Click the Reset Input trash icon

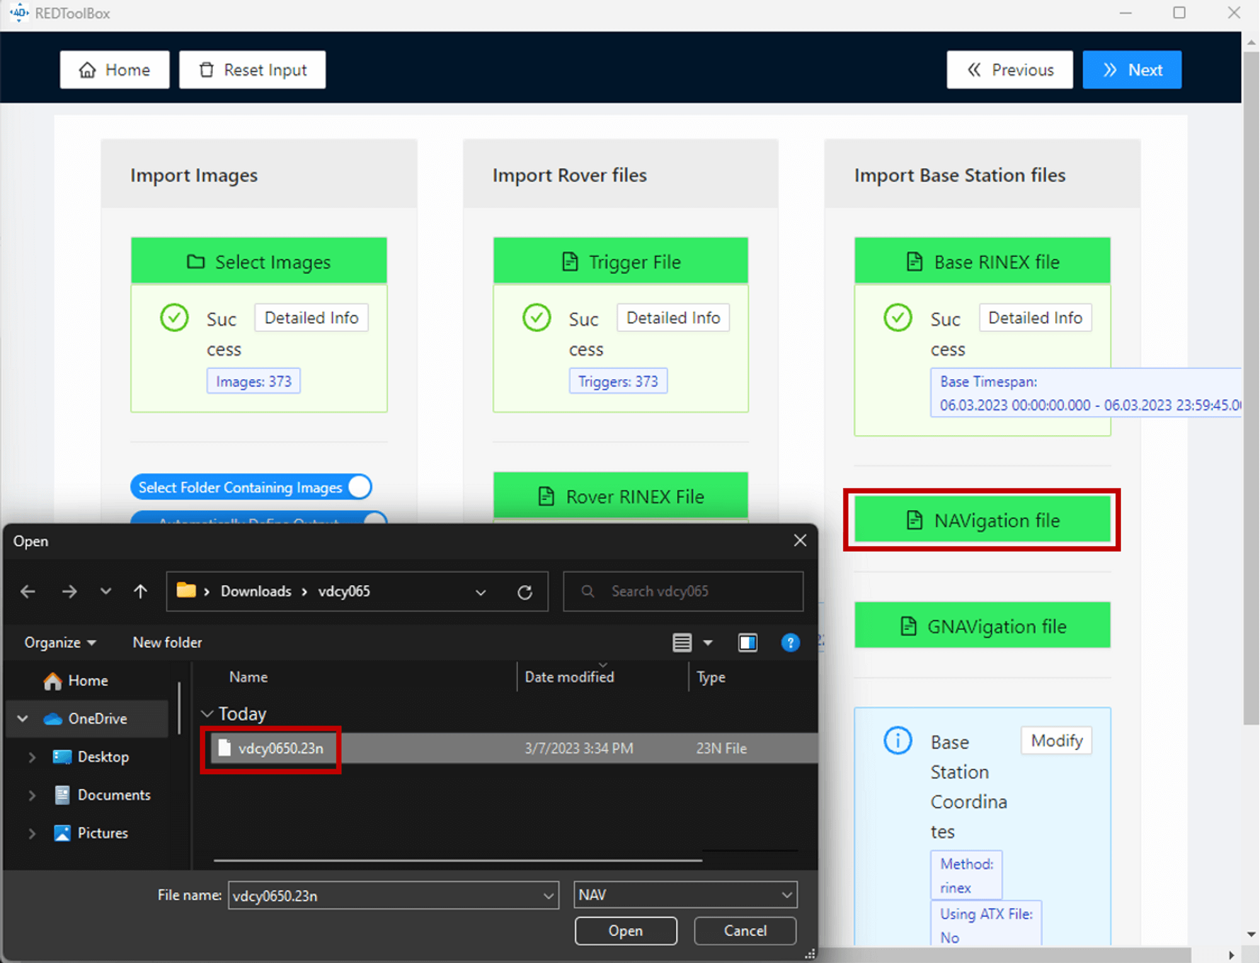pyautogui.click(x=206, y=69)
